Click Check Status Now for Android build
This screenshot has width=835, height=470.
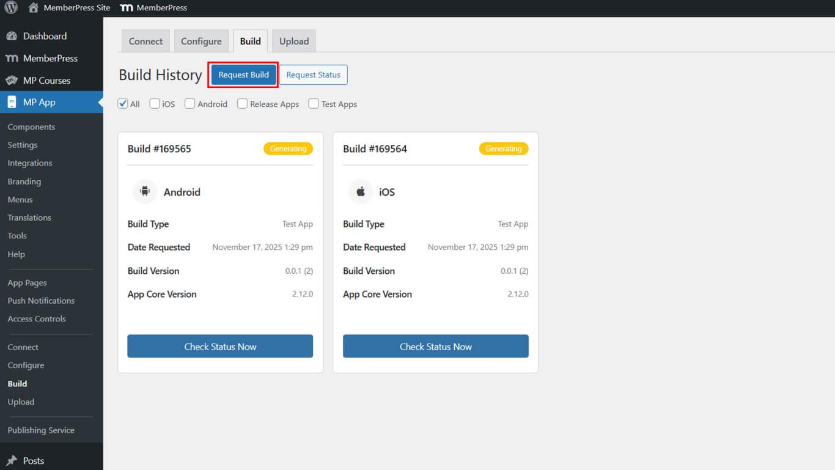[x=220, y=347]
